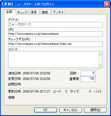
Task: Click the バイト unit text
Action: point(98,91)
